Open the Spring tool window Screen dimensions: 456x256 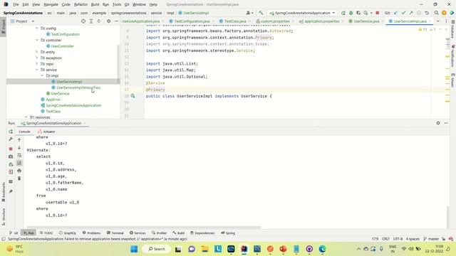point(228,233)
